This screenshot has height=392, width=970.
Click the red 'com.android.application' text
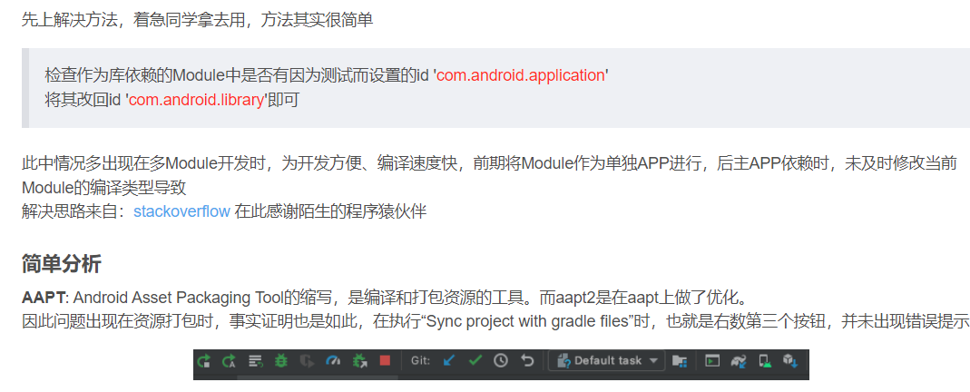[520, 75]
